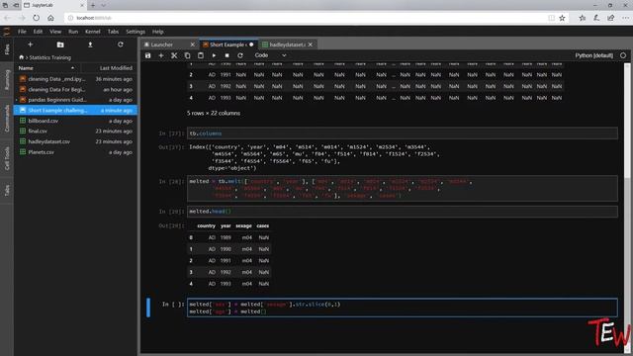Switch to the hadleydataset tab
Viewport: 633px width, 356px height.
coord(287,44)
